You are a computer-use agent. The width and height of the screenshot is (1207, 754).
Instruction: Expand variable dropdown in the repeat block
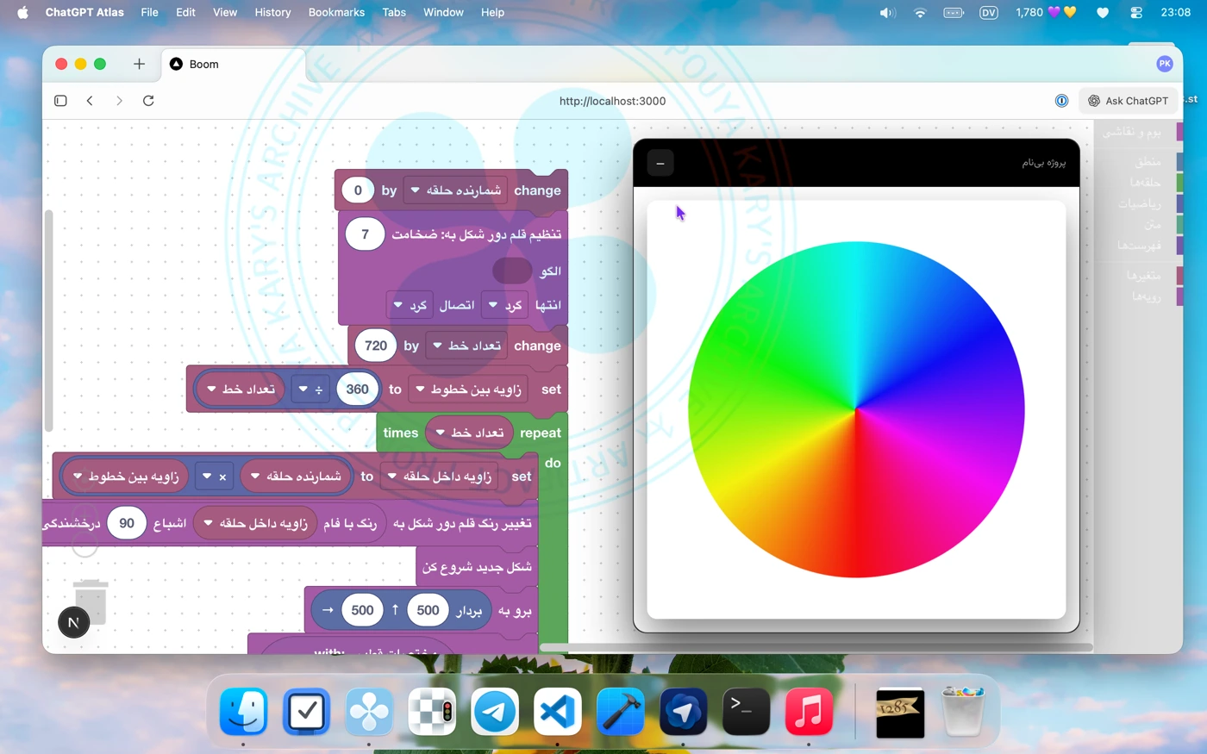(x=441, y=433)
